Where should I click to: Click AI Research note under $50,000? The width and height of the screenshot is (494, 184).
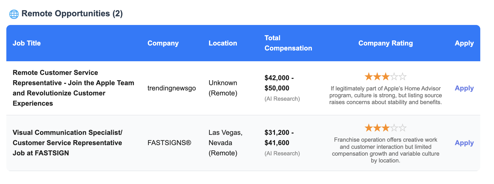(x=282, y=99)
